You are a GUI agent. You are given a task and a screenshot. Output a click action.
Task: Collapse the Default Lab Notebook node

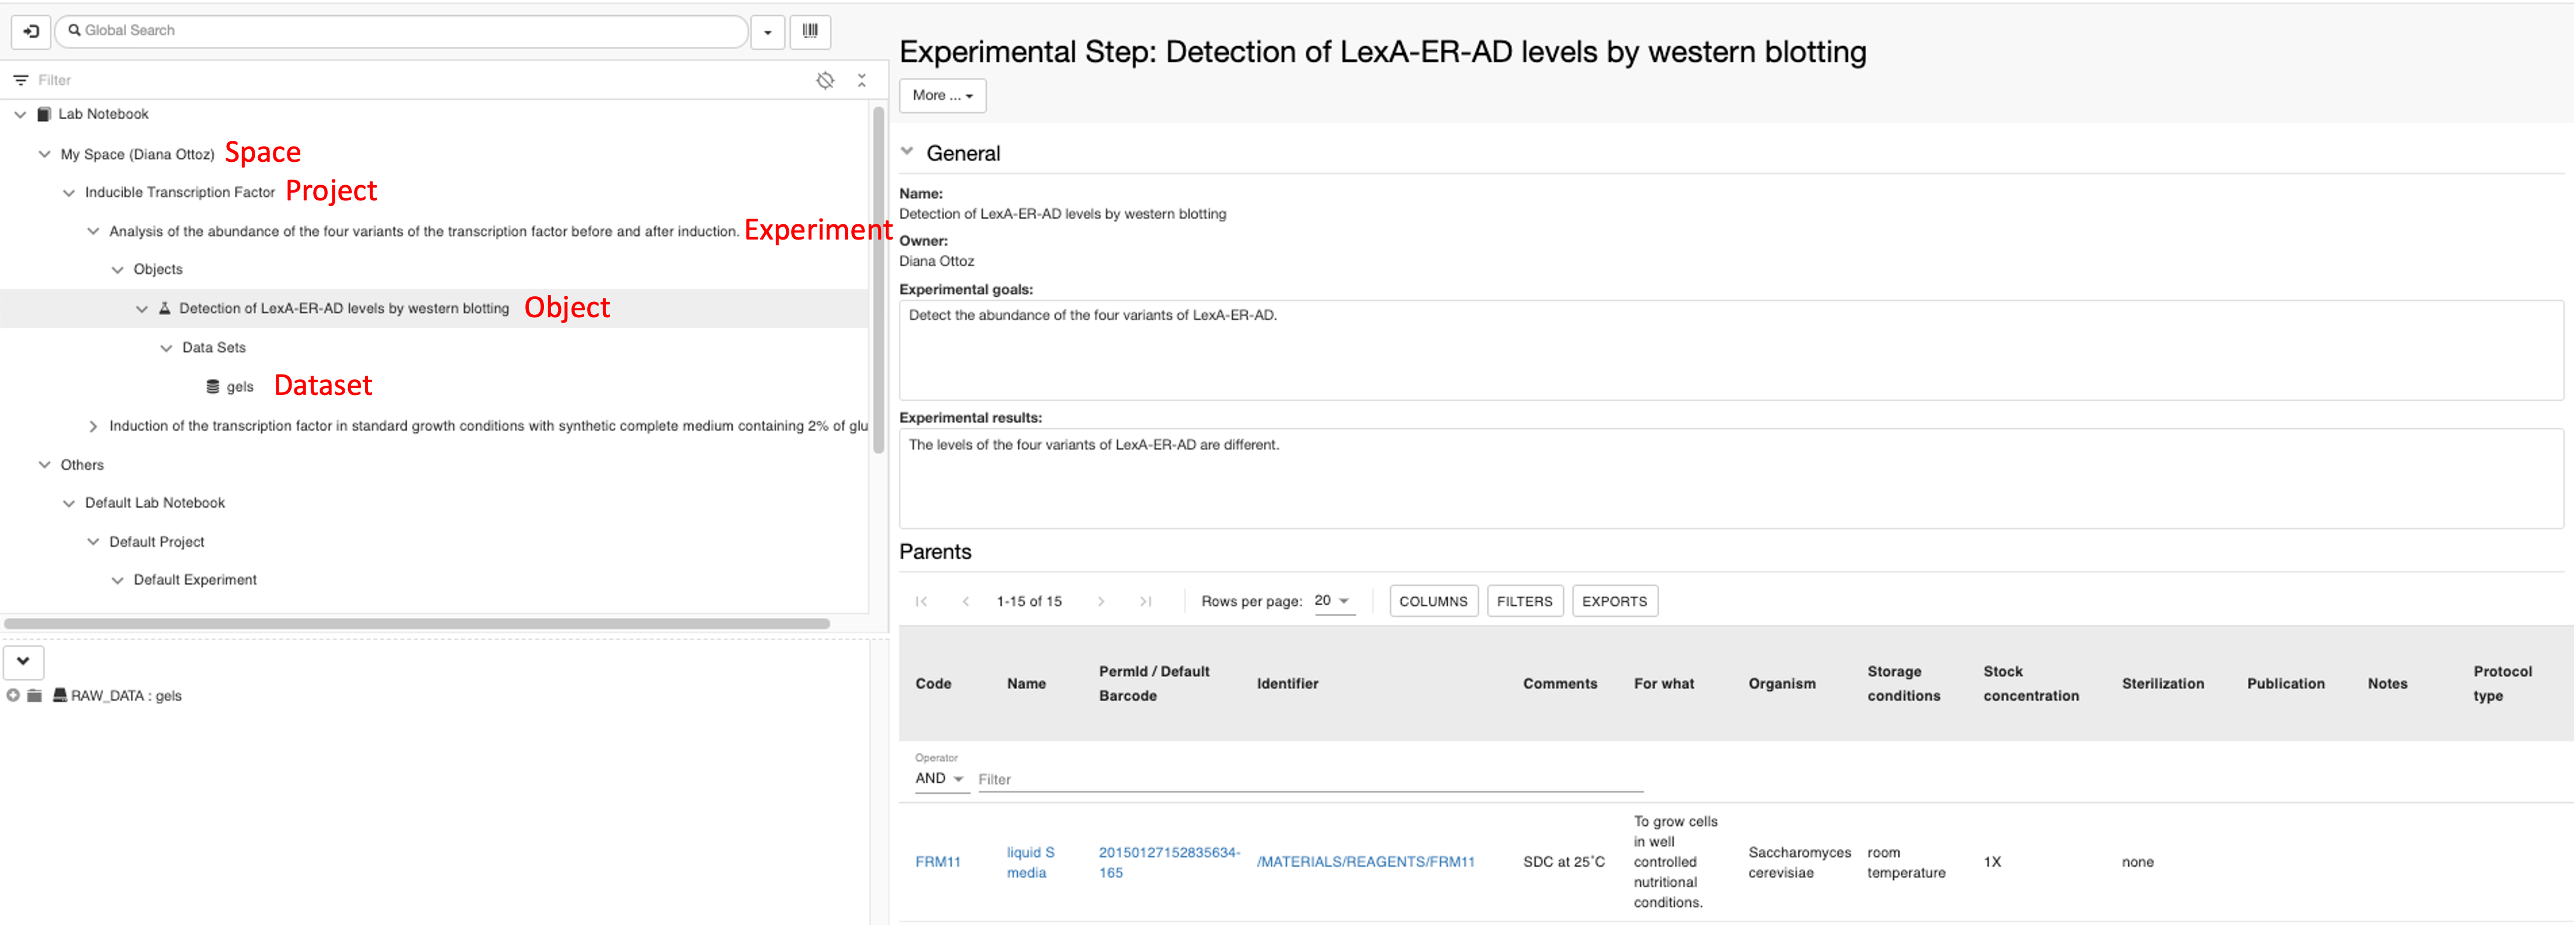click(69, 503)
